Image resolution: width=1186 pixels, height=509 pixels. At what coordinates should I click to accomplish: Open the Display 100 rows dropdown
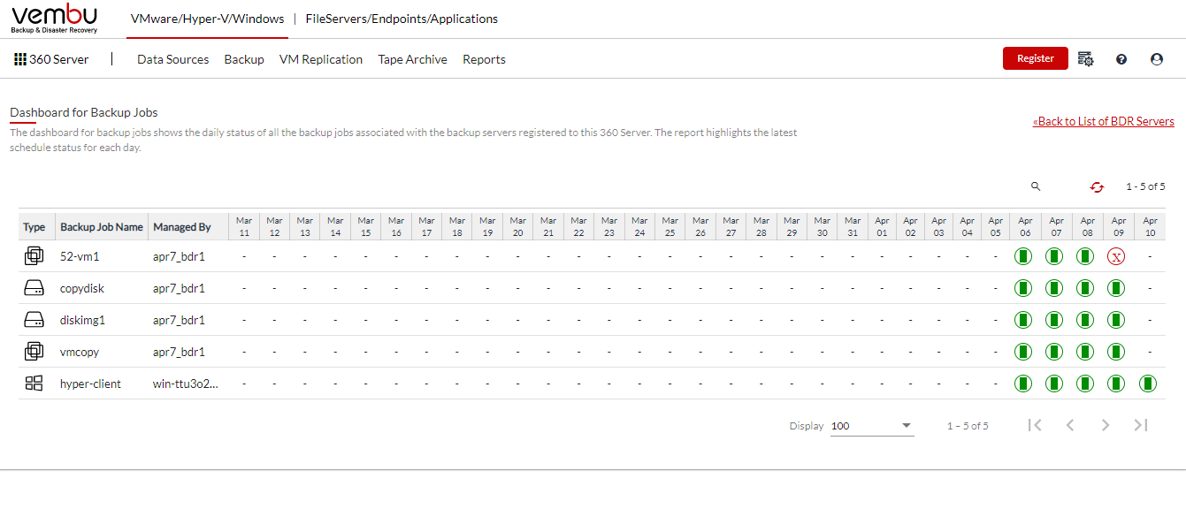click(x=872, y=426)
